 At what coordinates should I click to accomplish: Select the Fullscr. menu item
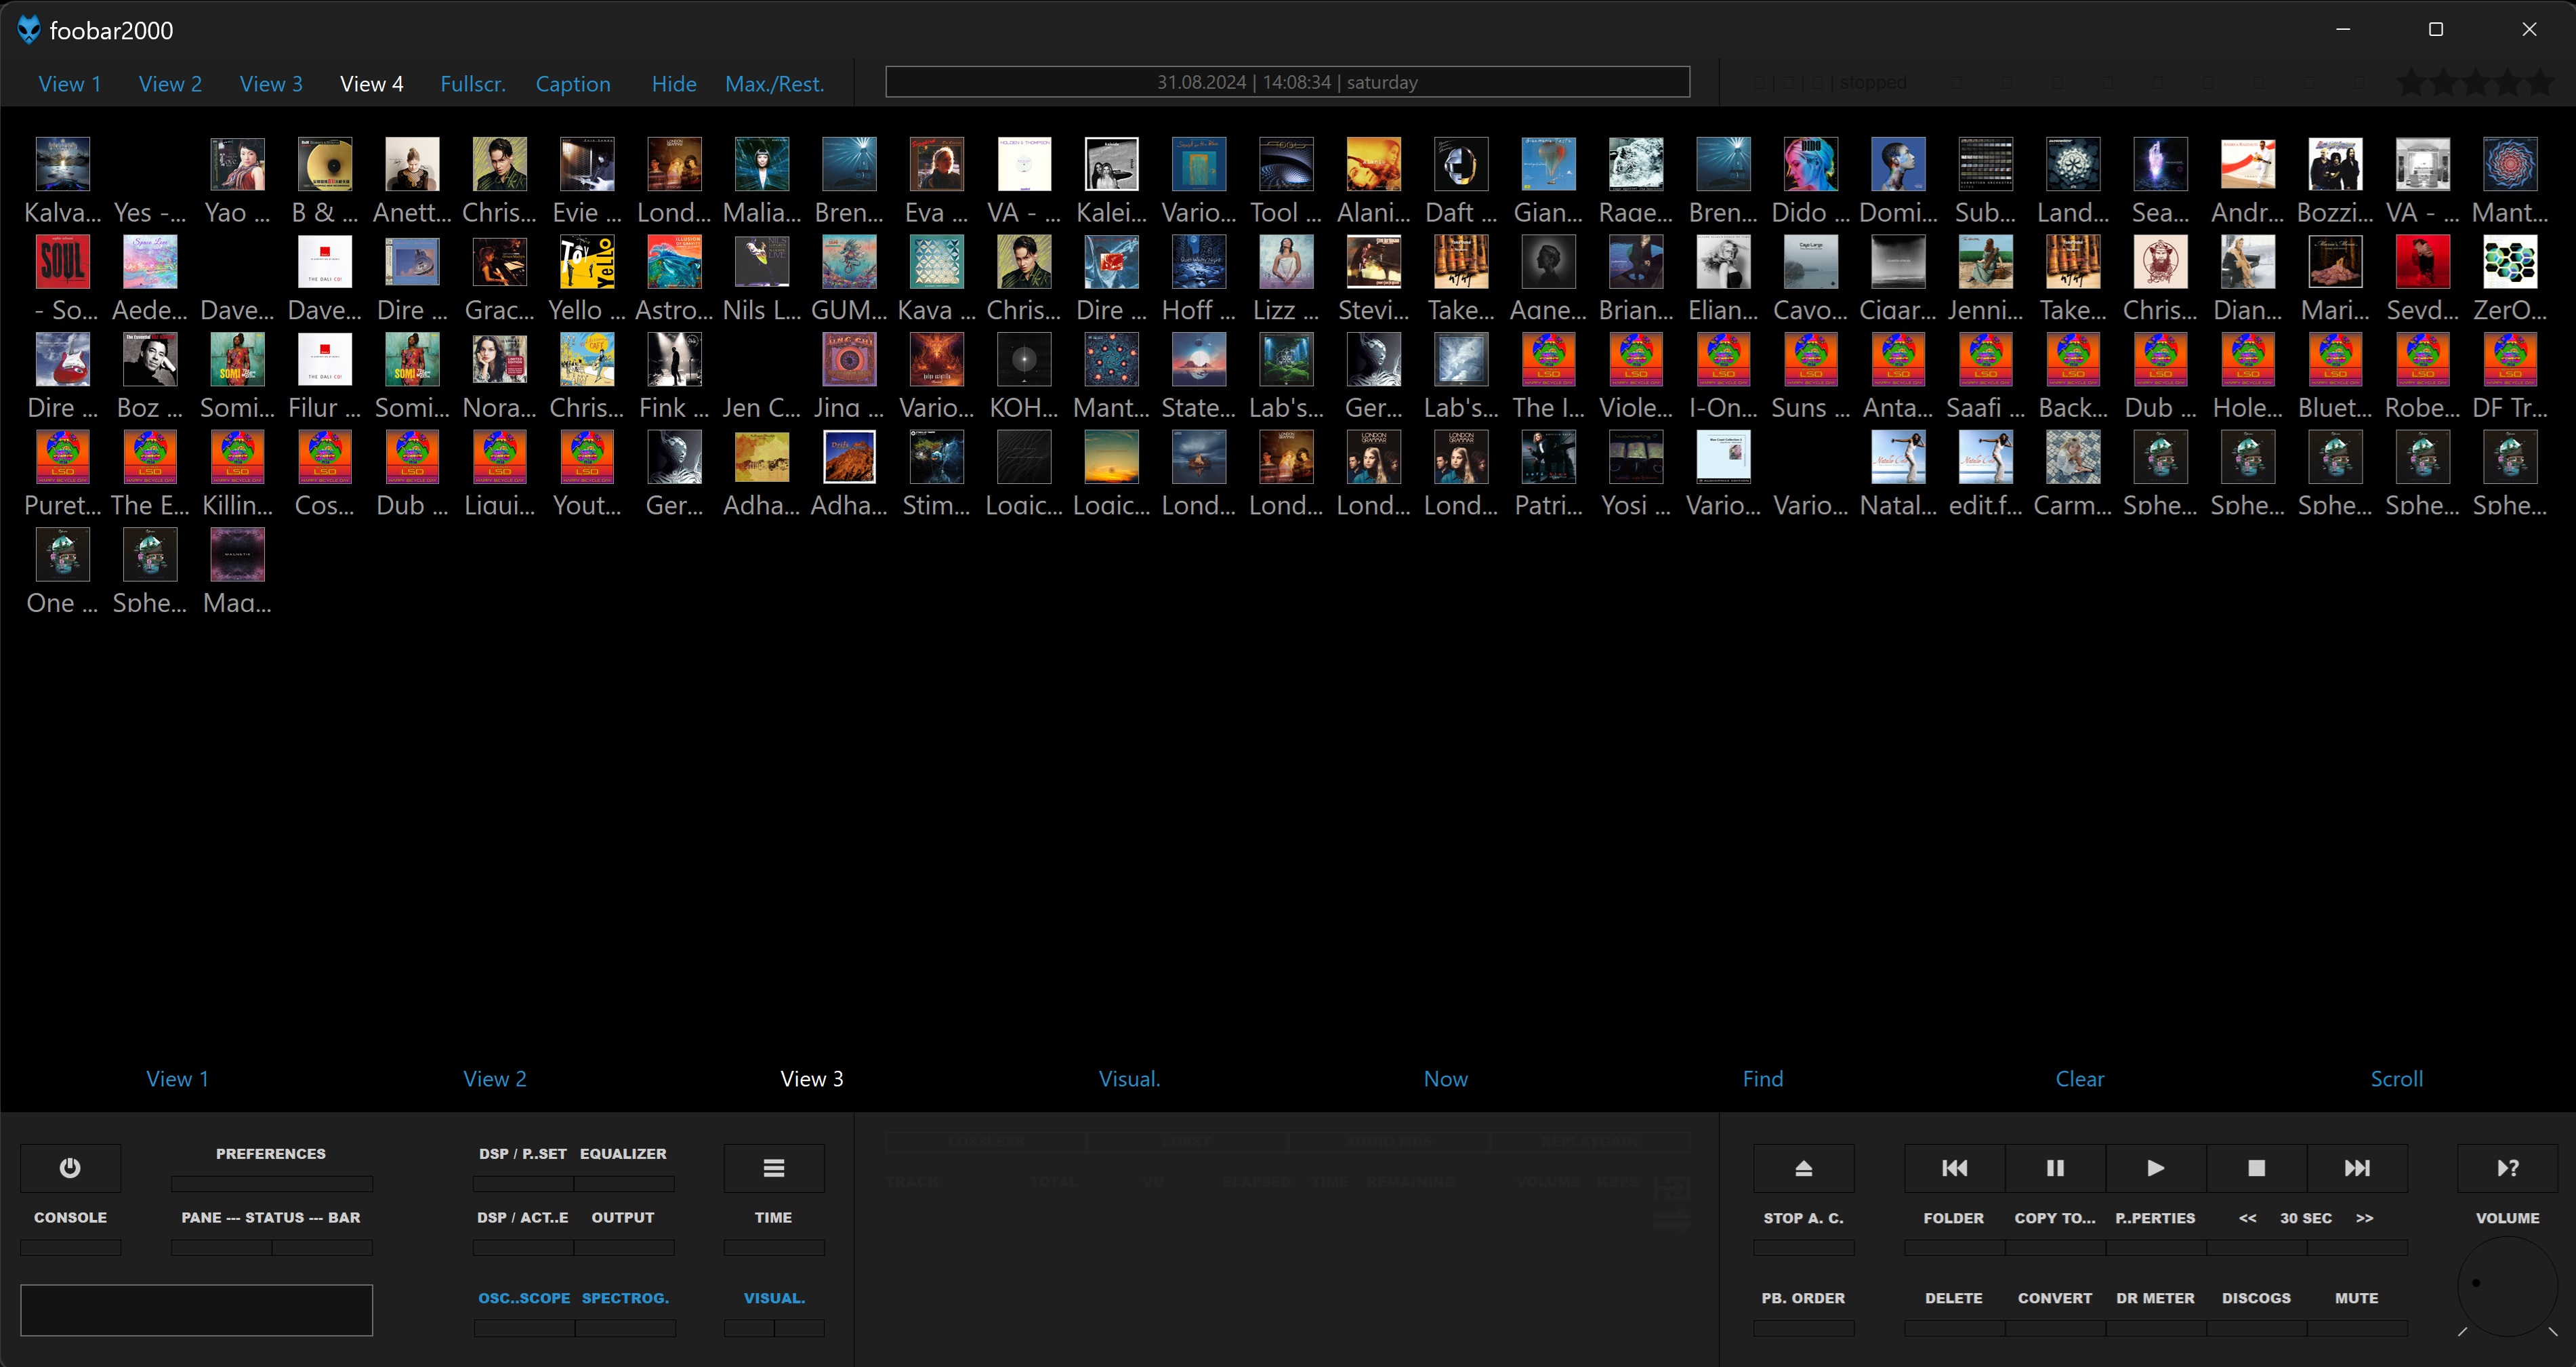point(472,84)
